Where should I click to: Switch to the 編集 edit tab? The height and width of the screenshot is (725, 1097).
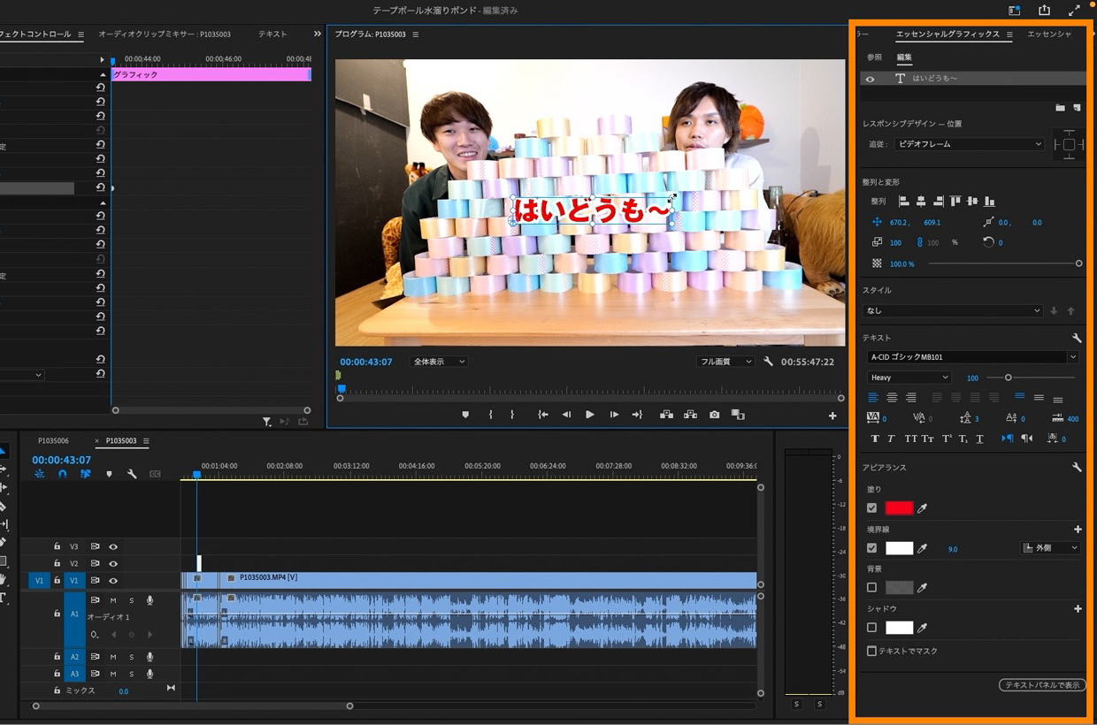[x=904, y=57]
